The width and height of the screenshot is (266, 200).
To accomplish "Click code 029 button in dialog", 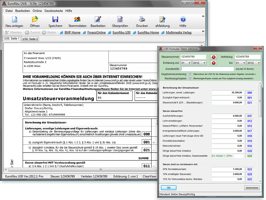I will coord(250,174).
